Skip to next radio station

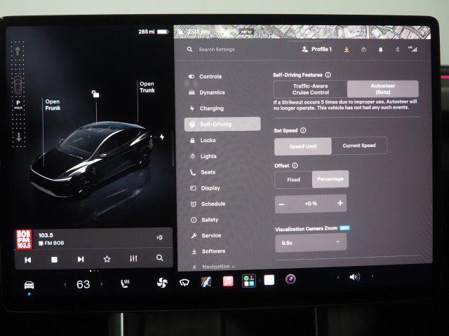pos(81,259)
